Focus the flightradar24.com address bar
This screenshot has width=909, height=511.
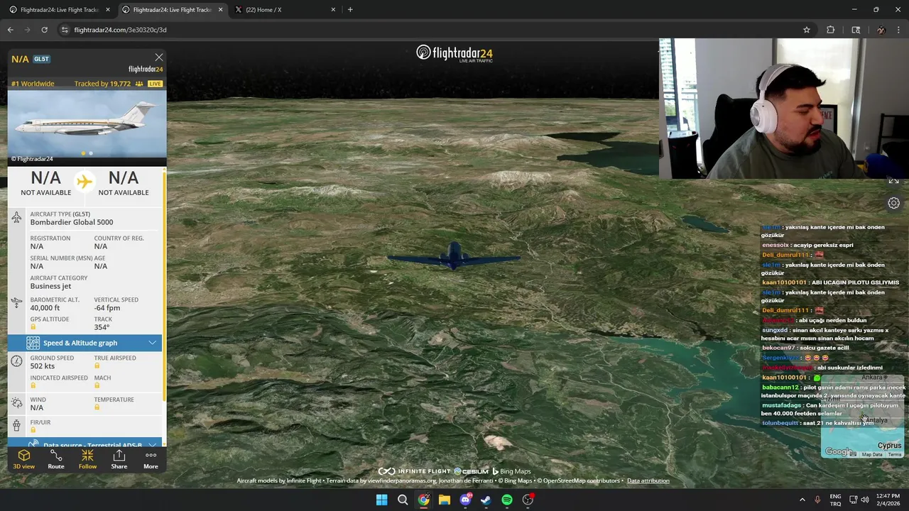coord(426,30)
